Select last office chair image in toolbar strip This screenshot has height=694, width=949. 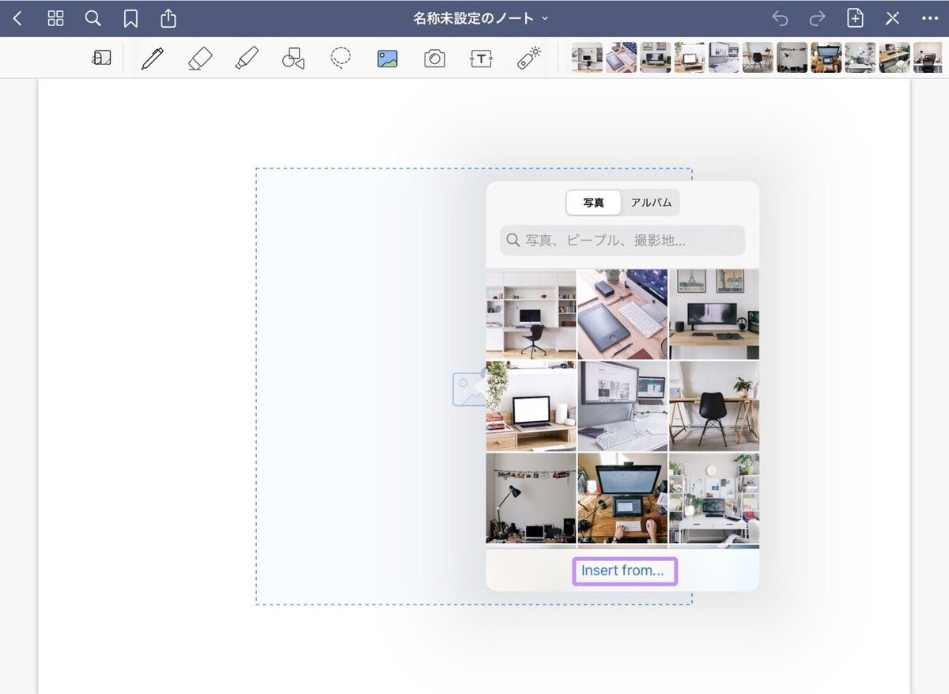pyautogui.click(x=928, y=58)
